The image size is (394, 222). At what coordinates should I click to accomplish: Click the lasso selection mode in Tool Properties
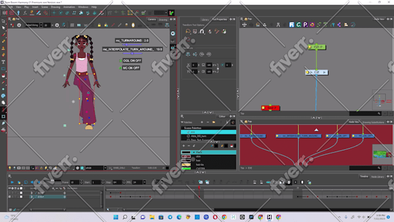(x=188, y=31)
